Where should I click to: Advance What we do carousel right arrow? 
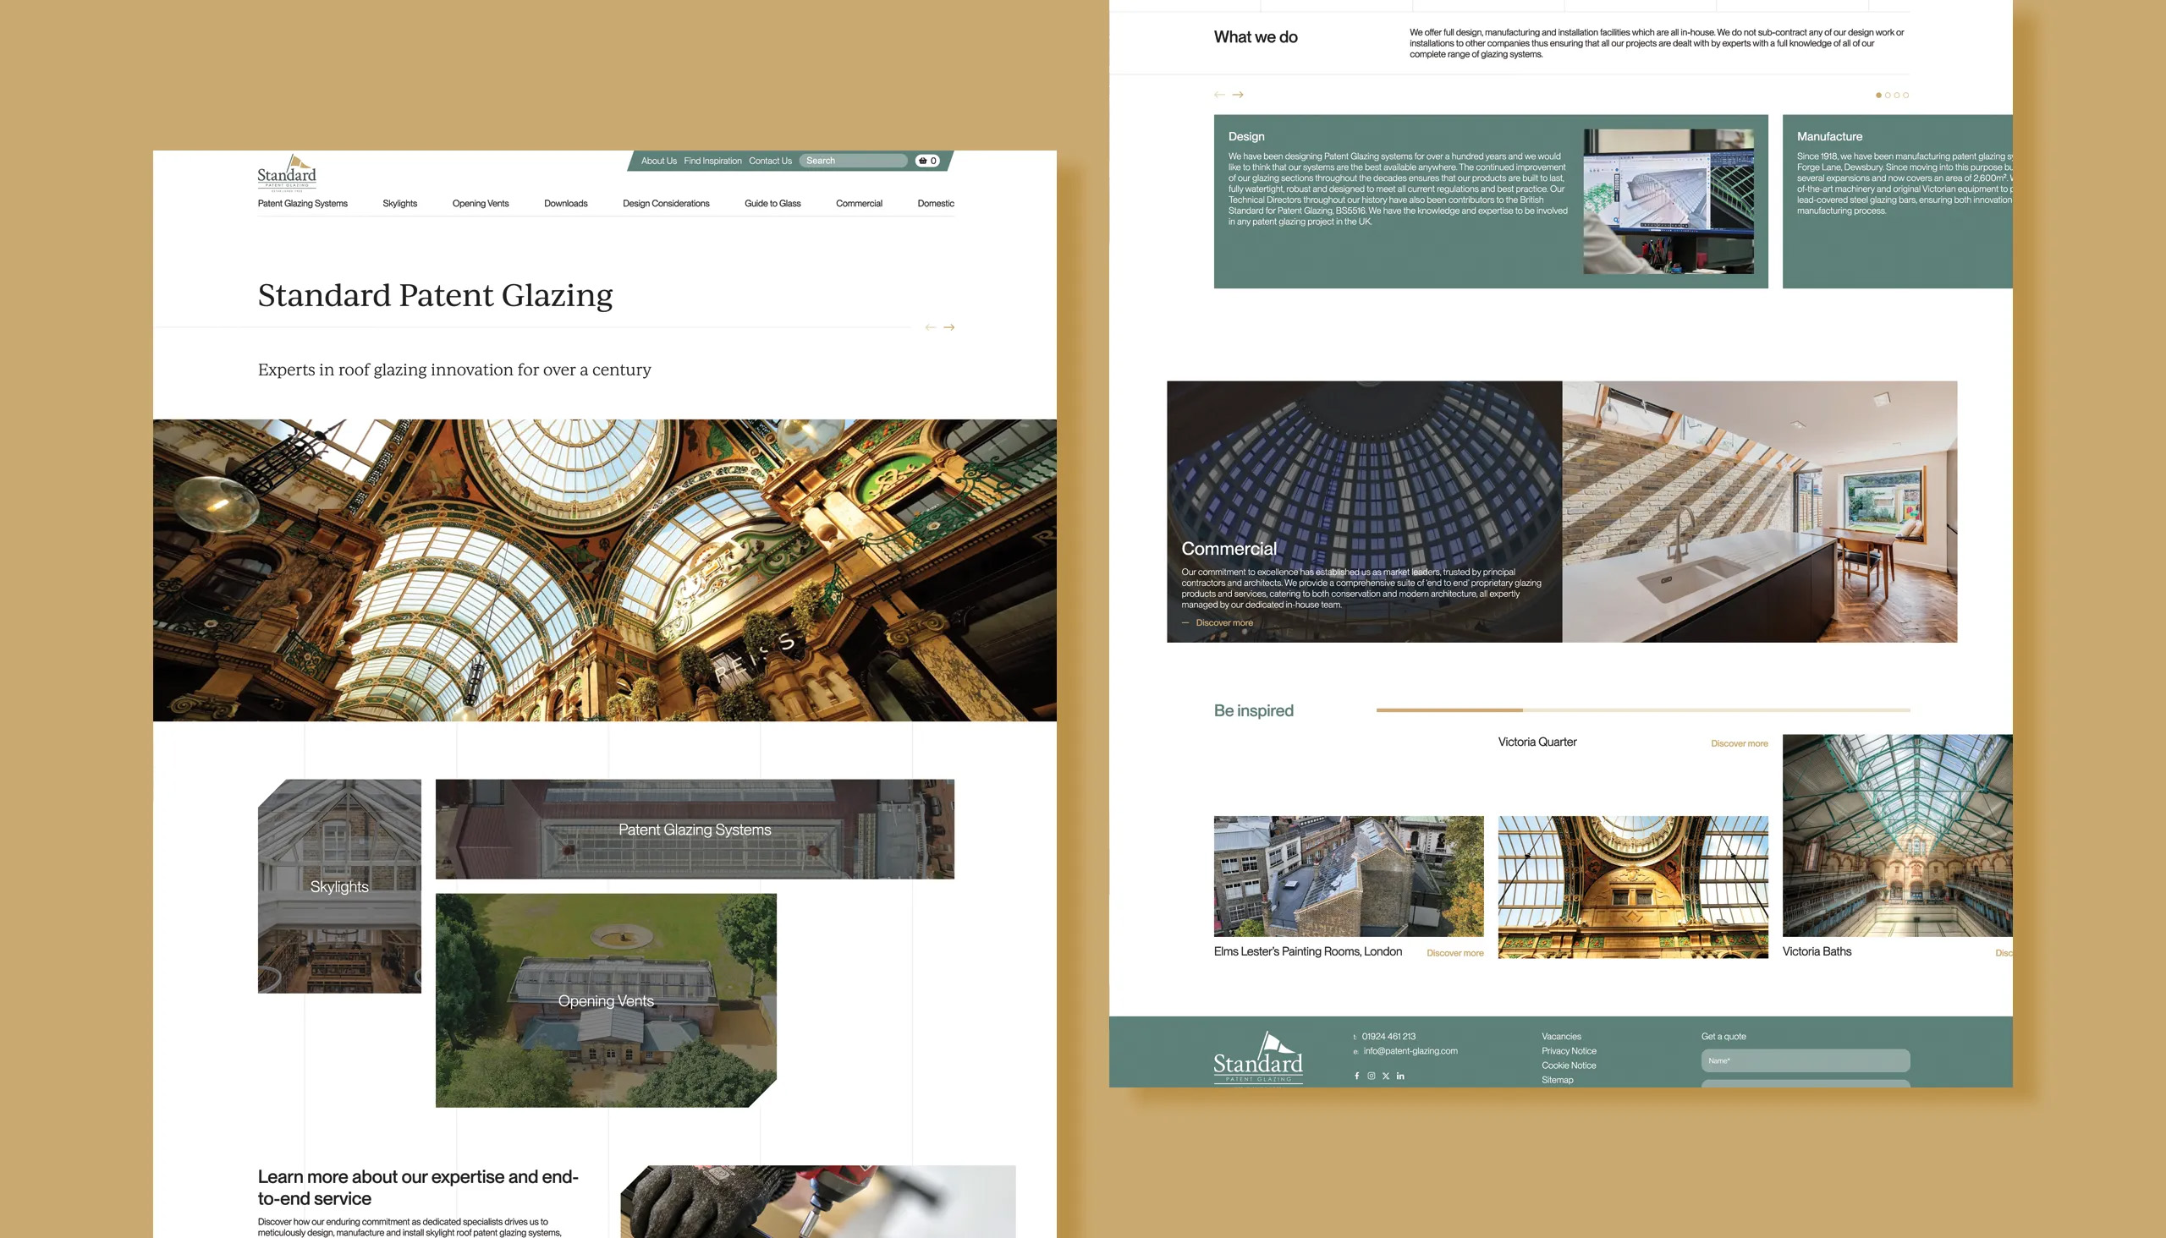[1238, 95]
